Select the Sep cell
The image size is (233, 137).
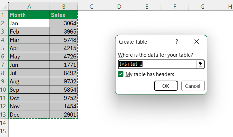point(29,90)
